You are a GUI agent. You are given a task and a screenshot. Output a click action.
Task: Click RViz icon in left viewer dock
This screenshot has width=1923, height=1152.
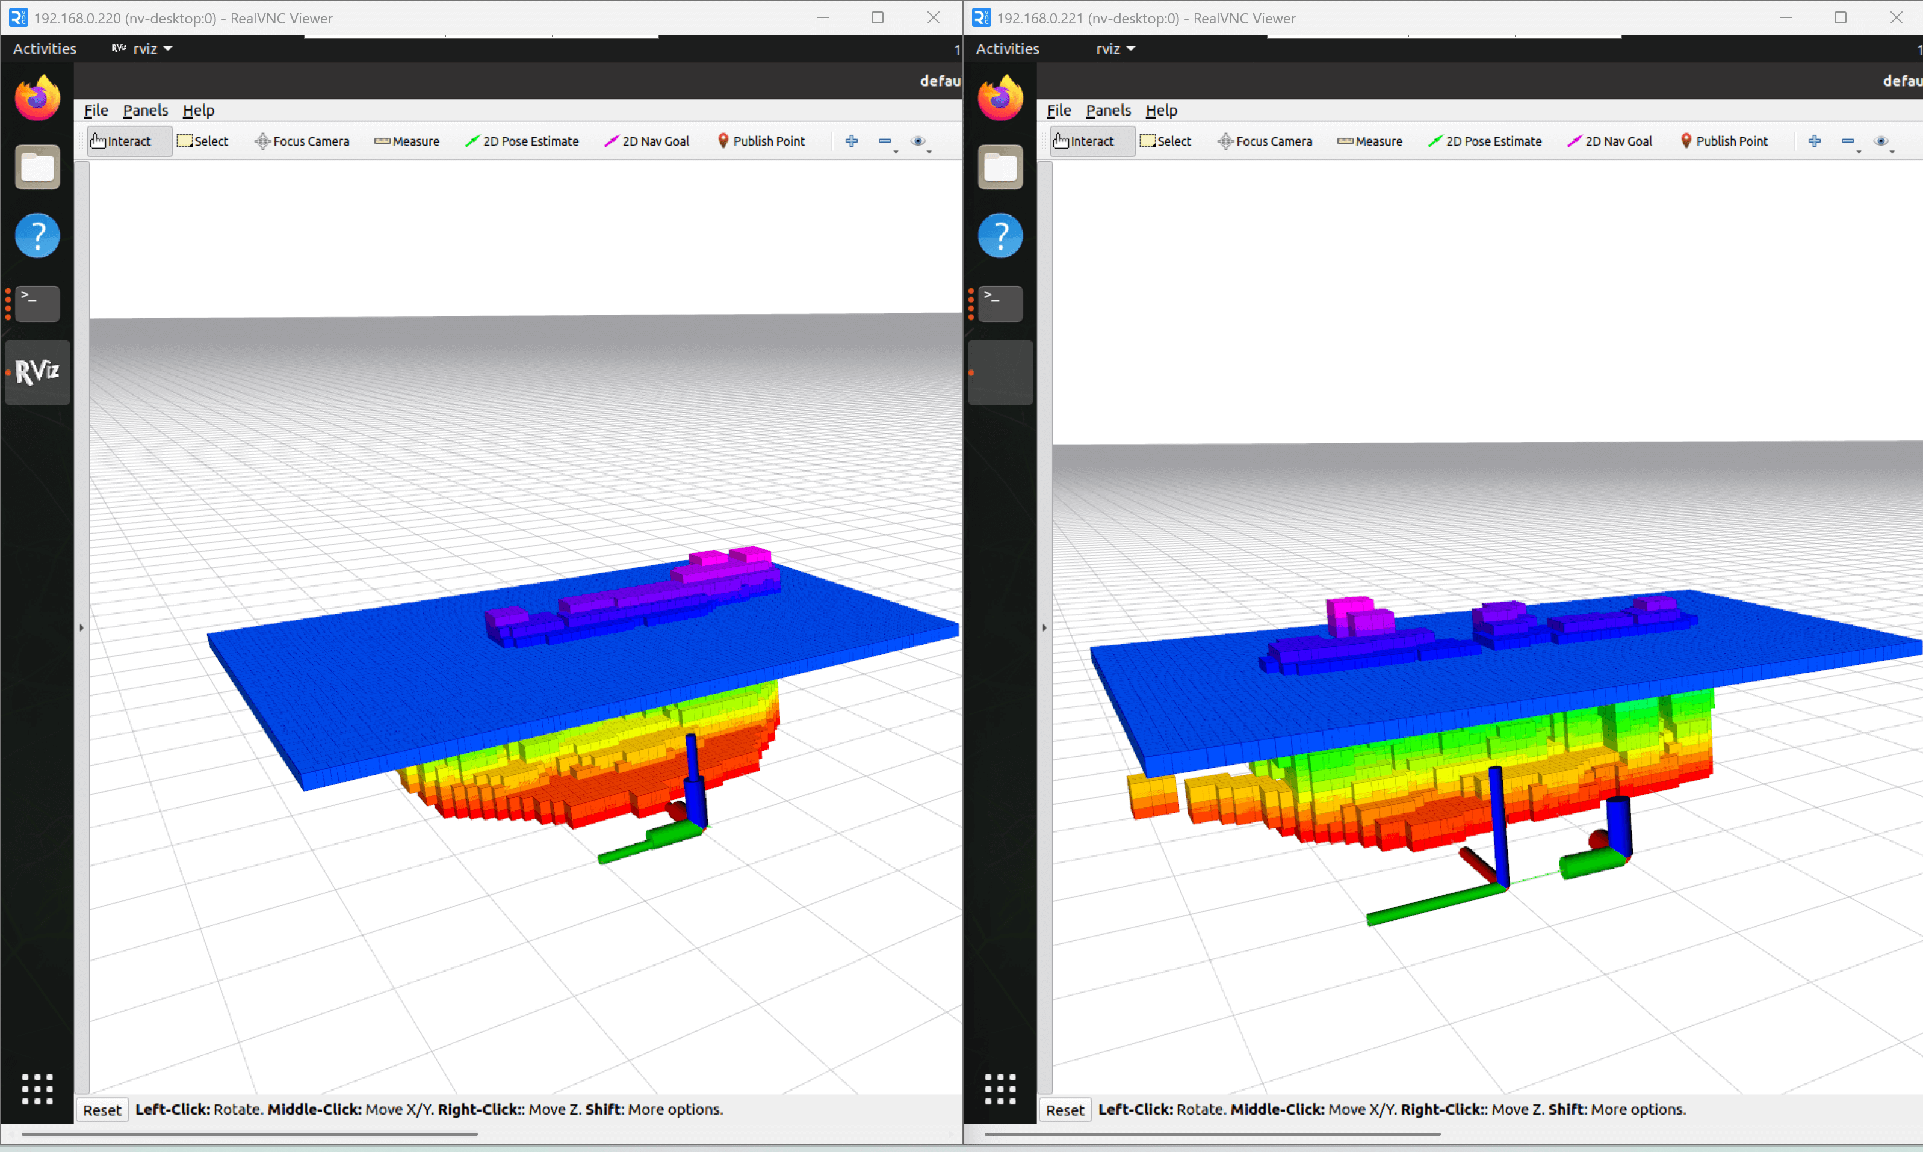click(37, 372)
